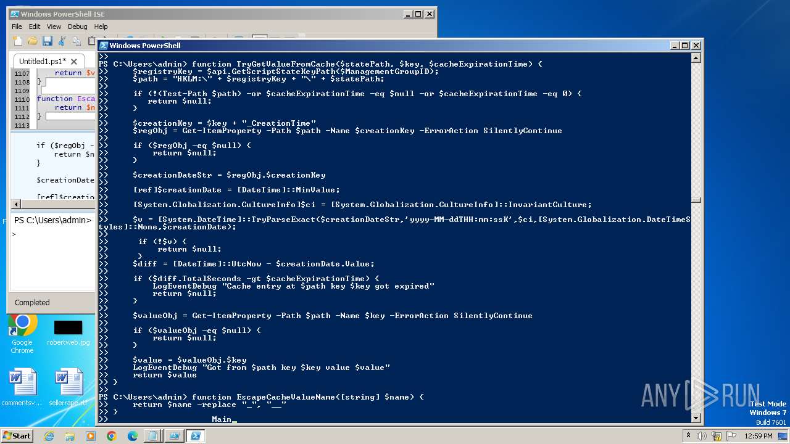Click the Open script folder icon in ISE
Image resolution: width=790 pixels, height=444 pixels.
pos(32,41)
